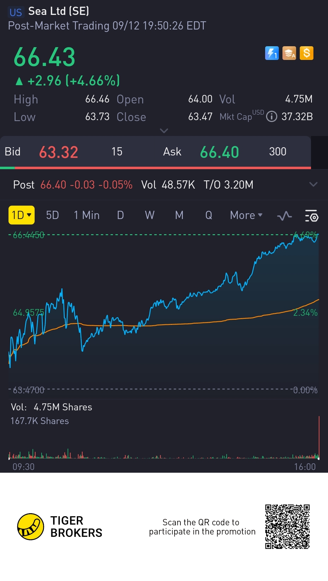This screenshot has height=581, width=328.
Task: Switch to the 1 Min chart
Action: click(x=87, y=215)
